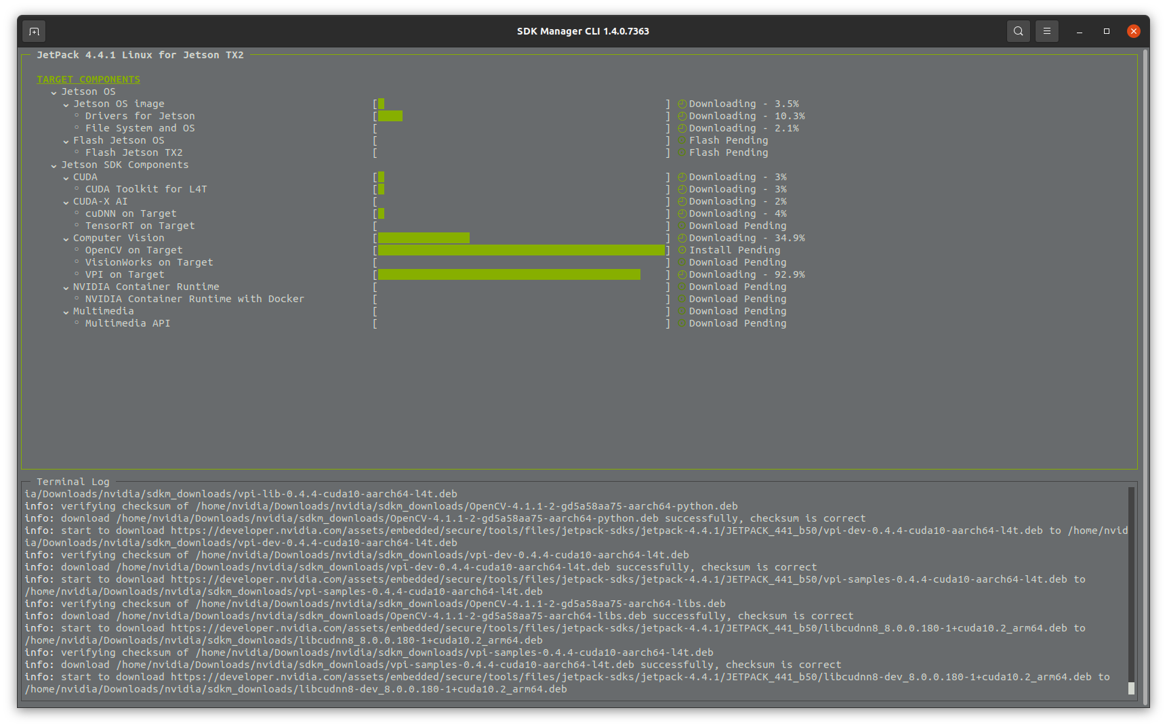The height and width of the screenshot is (727, 1167).
Task: Click last log line with libcudnn8-dev path
Action: (x=295, y=689)
